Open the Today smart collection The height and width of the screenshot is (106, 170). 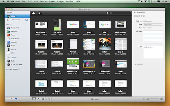tap(13, 61)
